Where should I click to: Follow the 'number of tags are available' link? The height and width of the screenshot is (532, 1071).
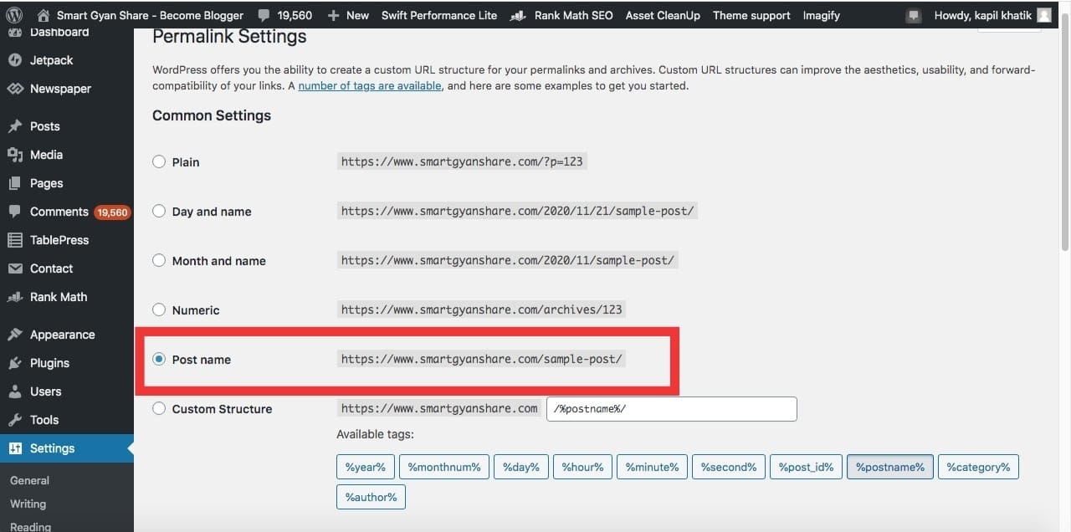[369, 85]
